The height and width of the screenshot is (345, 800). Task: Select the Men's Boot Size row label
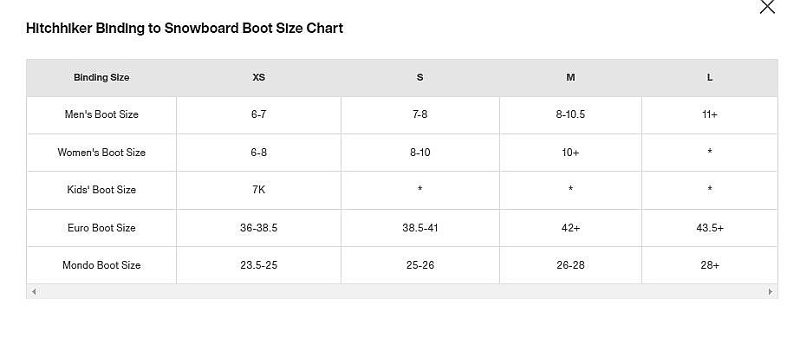coord(101,114)
